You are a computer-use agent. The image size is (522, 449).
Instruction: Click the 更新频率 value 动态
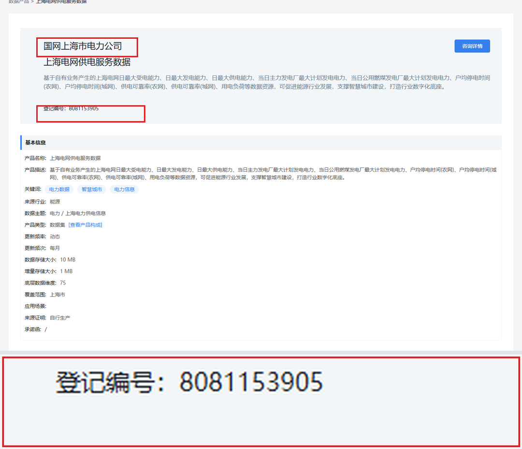pyautogui.click(x=55, y=237)
